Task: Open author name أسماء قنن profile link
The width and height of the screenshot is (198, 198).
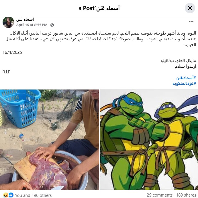Action: (25, 19)
